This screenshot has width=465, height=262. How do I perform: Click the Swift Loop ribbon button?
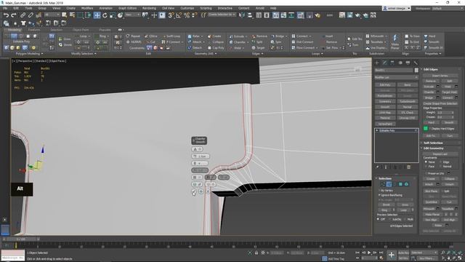click(171, 36)
